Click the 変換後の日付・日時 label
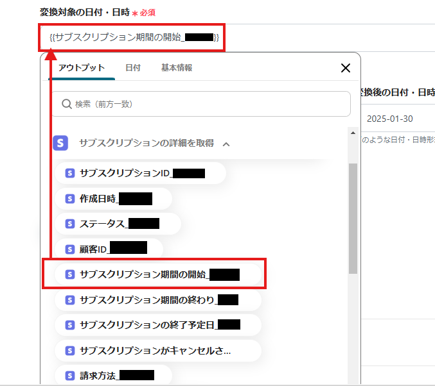Image resolution: width=435 pixels, height=386 pixels. coord(397,92)
